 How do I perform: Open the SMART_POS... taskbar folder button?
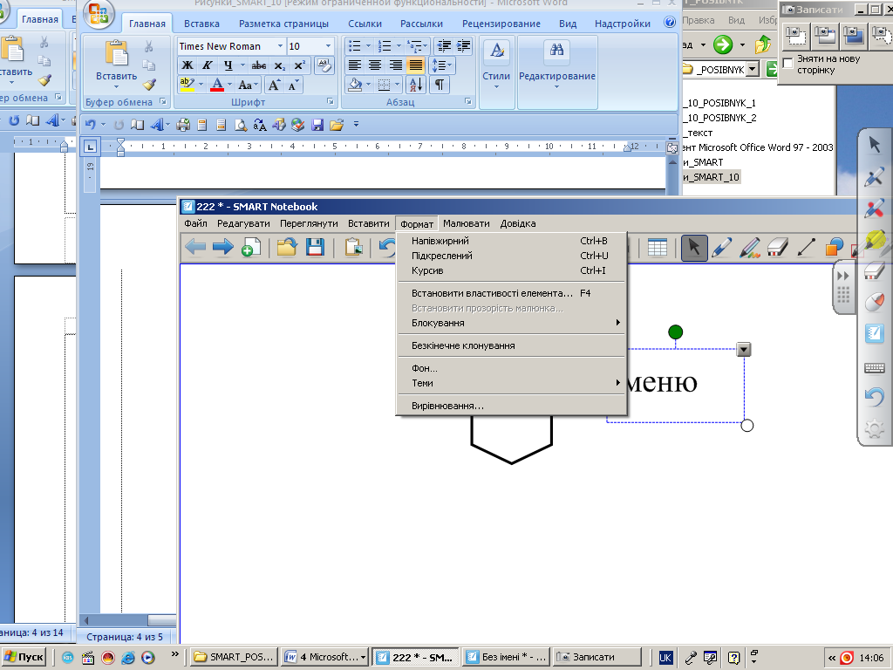234,657
